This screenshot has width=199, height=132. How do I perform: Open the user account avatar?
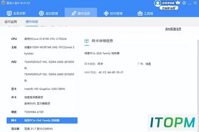point(158,3)
